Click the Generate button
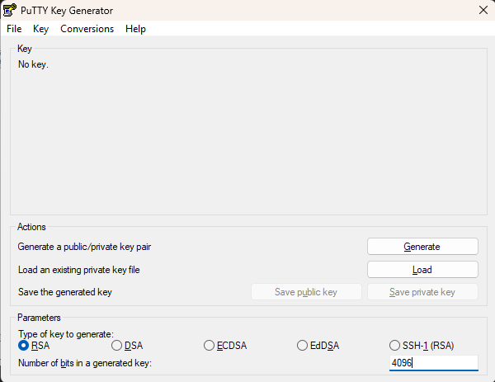Screen dimensions: 495x382 422,246
